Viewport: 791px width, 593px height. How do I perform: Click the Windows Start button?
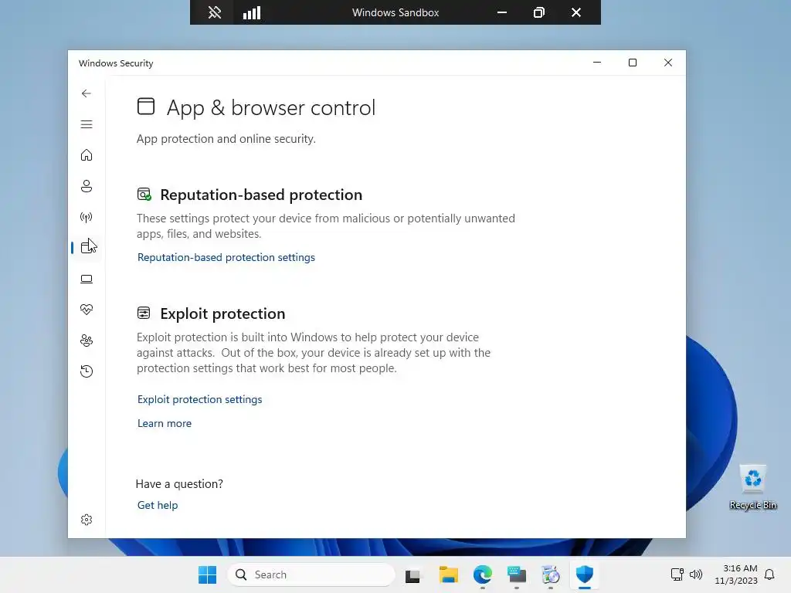point(207,574)
